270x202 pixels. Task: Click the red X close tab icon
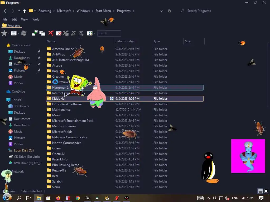click(51, 33)
